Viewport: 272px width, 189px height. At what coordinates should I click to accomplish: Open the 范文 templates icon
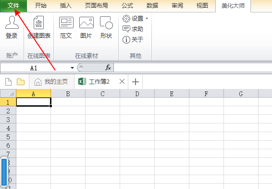click(66, 22)
